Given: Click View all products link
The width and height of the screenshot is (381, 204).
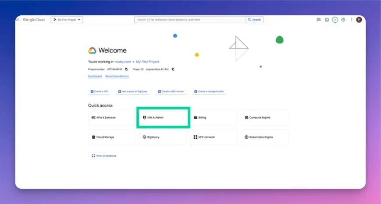Looking at the screenshot, I should (104, 156).
